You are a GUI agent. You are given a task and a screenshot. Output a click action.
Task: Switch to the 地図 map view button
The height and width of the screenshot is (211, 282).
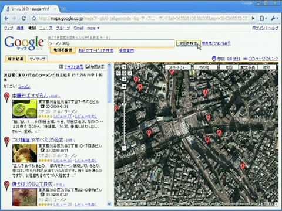229,67
